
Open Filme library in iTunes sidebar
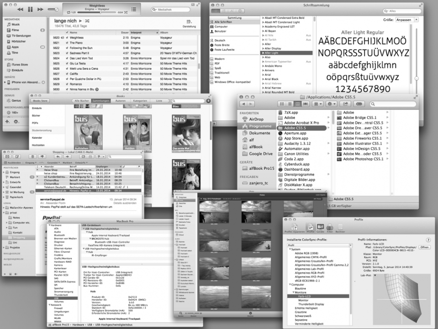(x=15, y=30)
